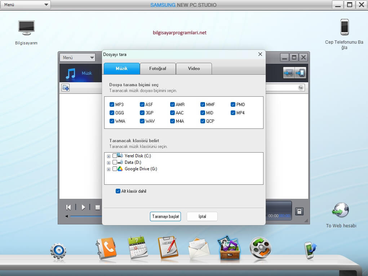This screenshot has height=276, width=368.
Task: Uncheck the AAC format checkbox
Action: click(172, 113)
